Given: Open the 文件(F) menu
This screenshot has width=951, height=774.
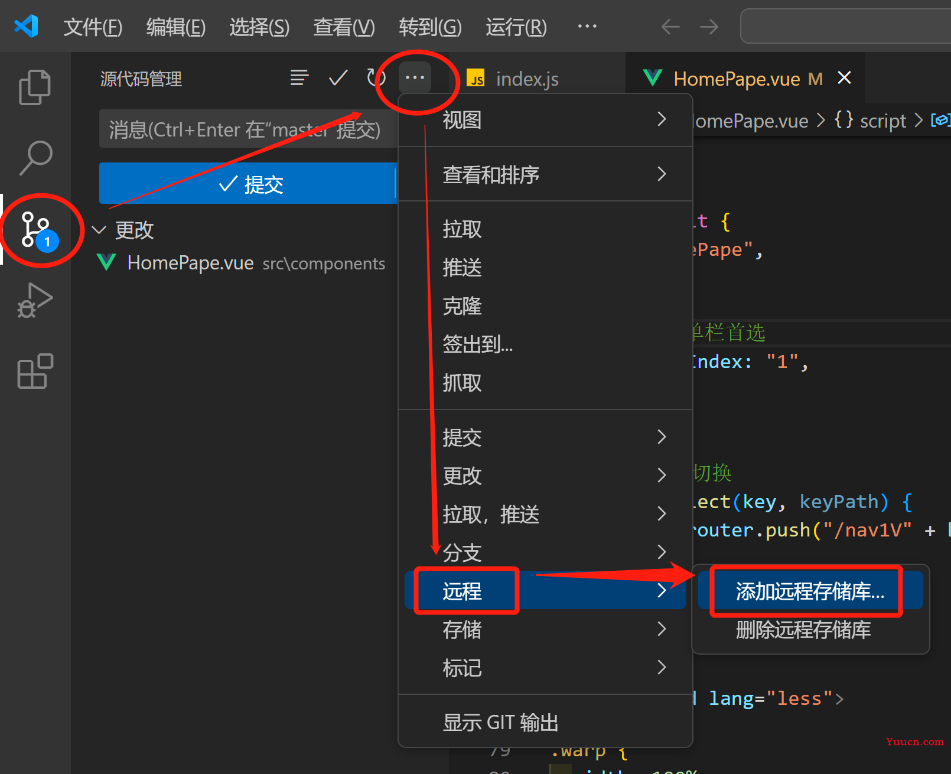Looking at the screenshot, I should click(93, 27).
